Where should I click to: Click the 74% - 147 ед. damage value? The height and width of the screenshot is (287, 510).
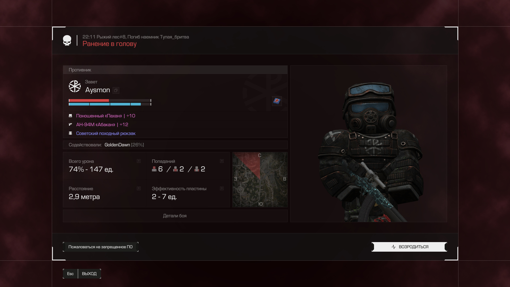click(91, 169)
